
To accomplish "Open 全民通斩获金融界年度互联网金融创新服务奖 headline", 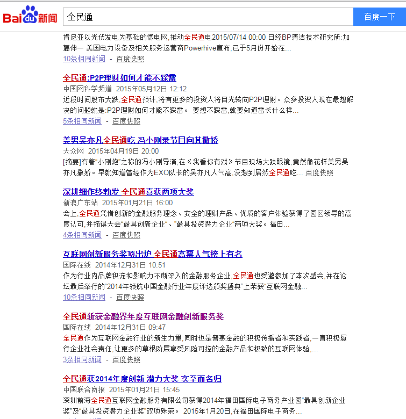I will coord(144,316).
